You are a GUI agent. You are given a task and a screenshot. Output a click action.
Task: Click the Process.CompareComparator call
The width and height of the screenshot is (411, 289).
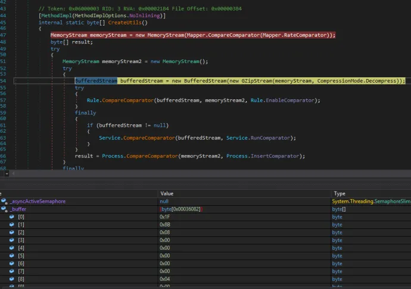(x=140, y=156)
